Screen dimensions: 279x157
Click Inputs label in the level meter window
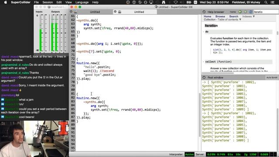coord(39,12)
